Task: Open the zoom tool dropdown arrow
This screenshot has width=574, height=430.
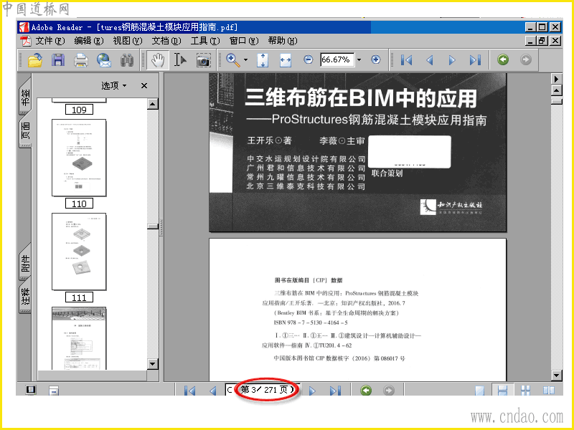Action: coord(245,59)
